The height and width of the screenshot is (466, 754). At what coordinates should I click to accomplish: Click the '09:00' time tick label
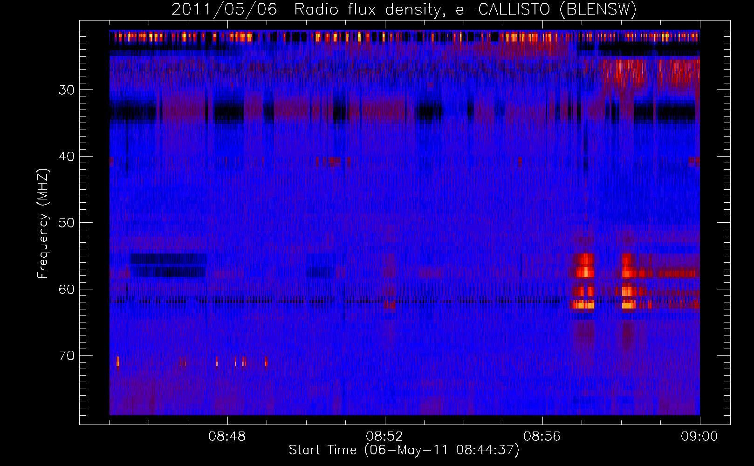tap(699, 437)
